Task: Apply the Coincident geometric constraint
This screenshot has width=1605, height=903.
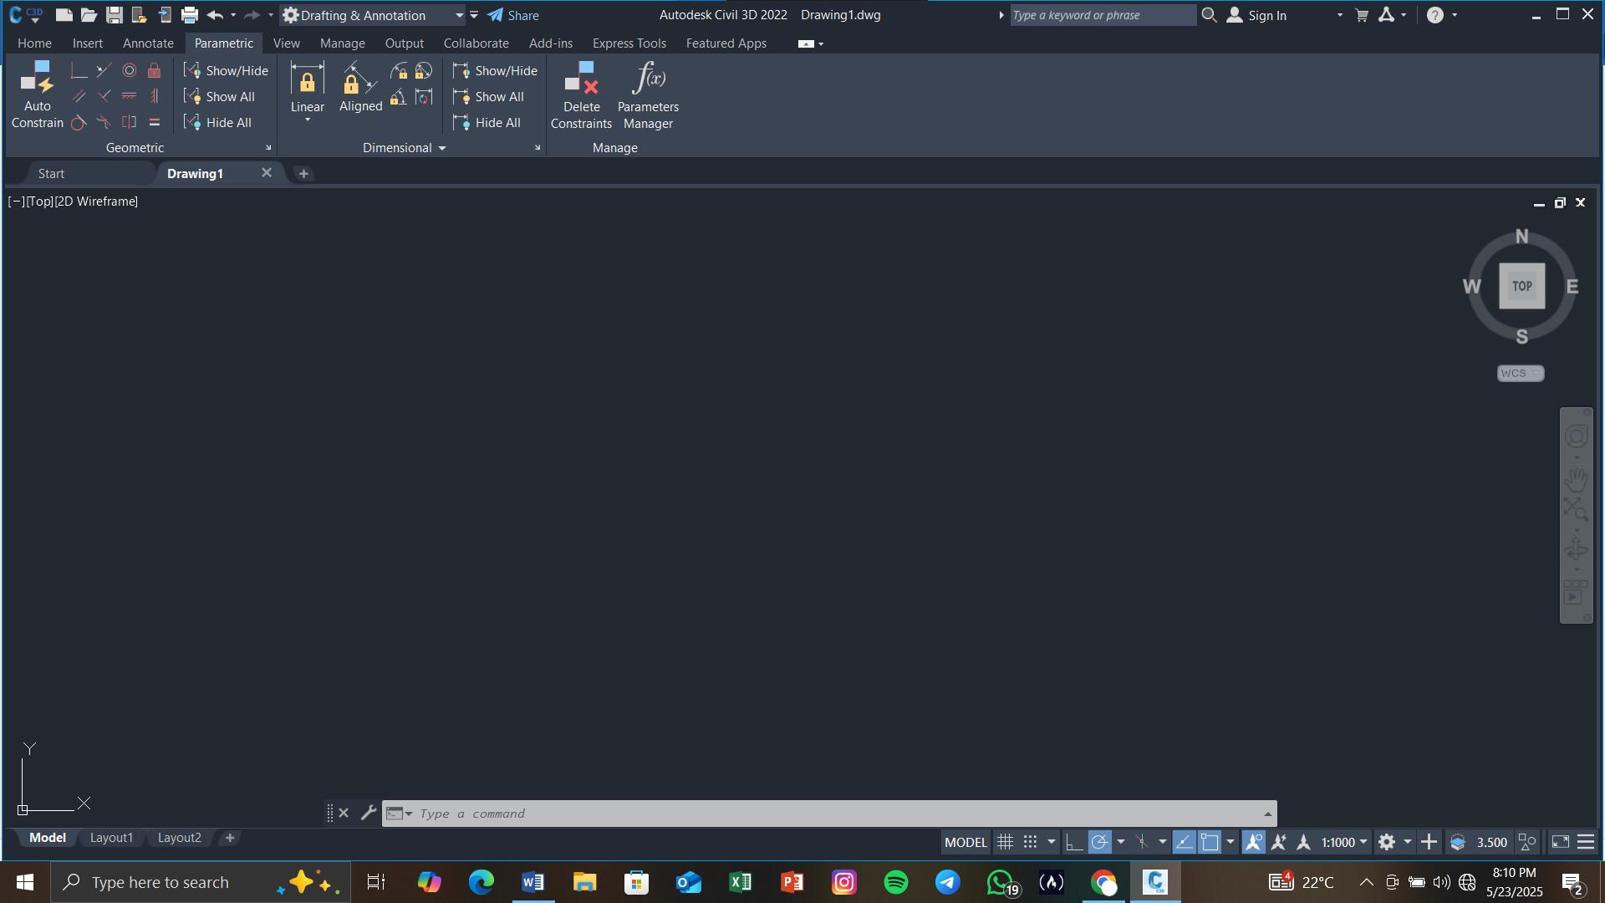Action: (79, 71)
